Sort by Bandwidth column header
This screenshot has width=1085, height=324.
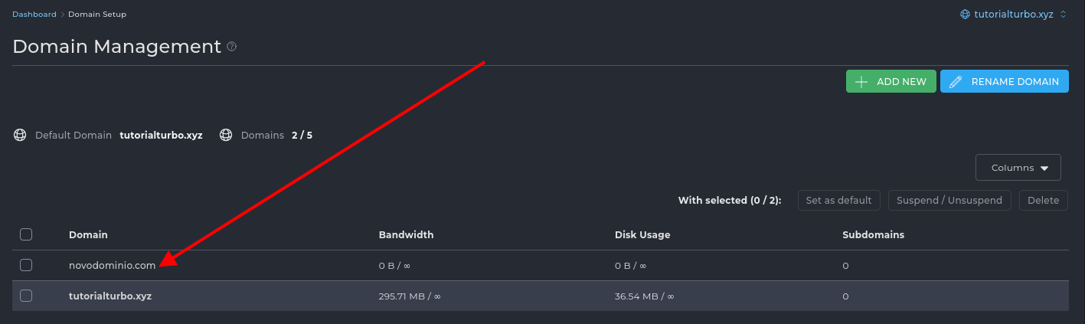click(x=406, y=234)
